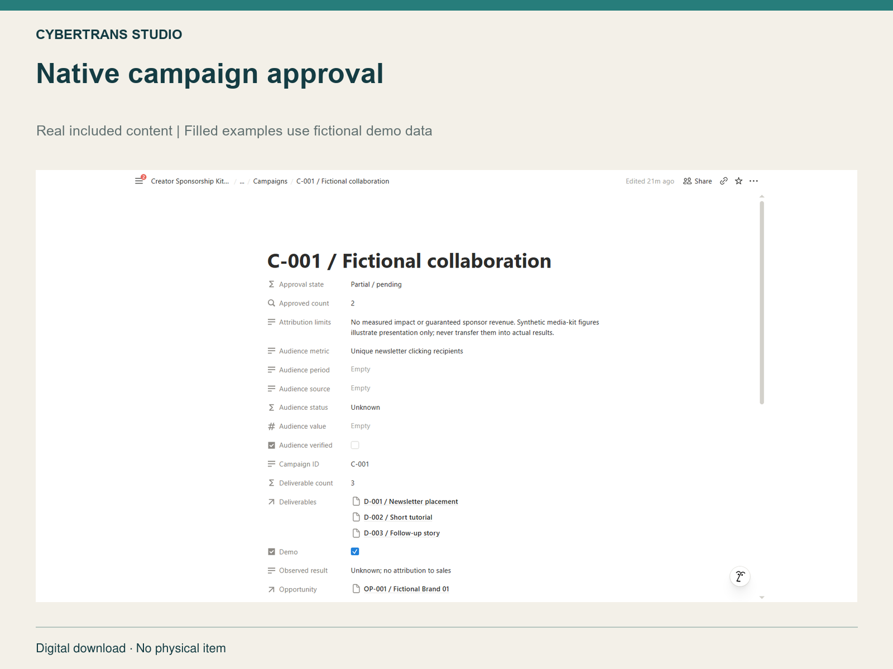This screenshot has width=893, height=669.
Task: Click the C-001 / Fictional collaboration breadcrumb
Action: 343,181
